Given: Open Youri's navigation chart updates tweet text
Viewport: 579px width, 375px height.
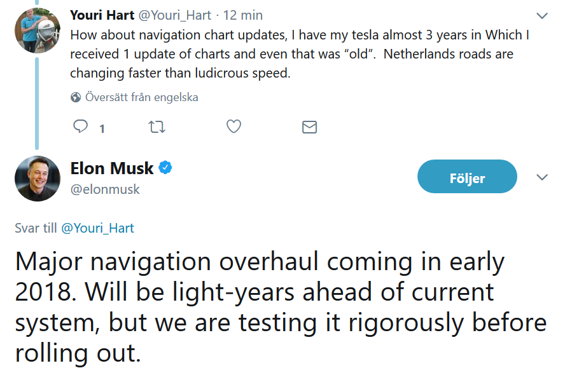Looking at the screenshot, I should coord(300,54).
